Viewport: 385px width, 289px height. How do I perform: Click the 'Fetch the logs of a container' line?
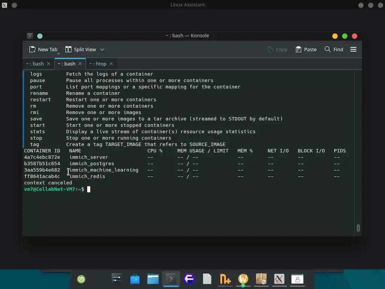coord(109,74)
